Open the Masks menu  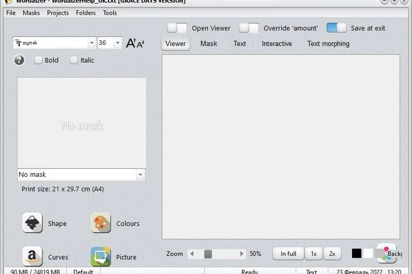point(31,13)
